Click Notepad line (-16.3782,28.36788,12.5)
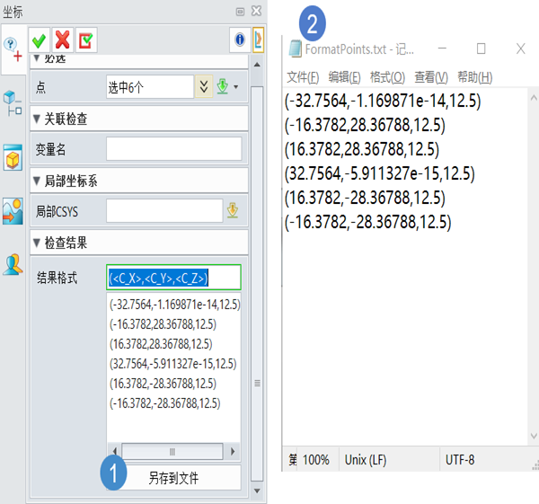Screen dimensions: 539x504 point(365,125)
